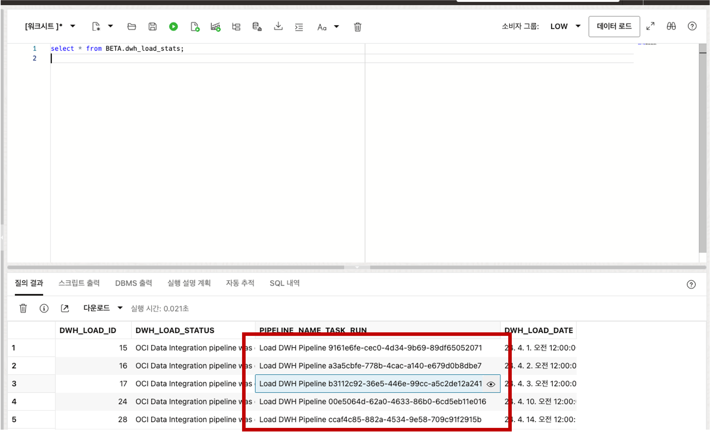Click the Run Script icon
This screenshot has width=710, height=432.
pos(195,27)
